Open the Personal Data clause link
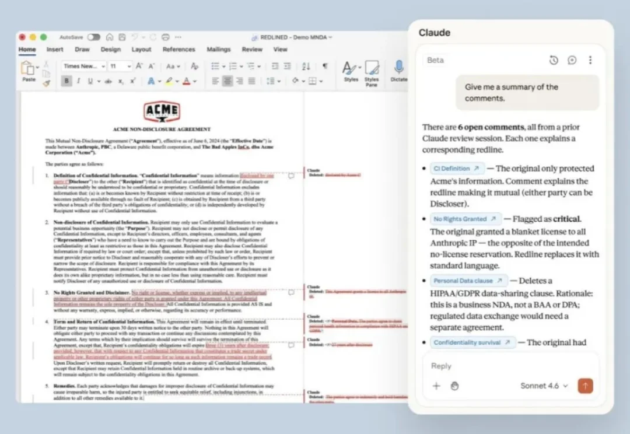Image resolution: width=630 pixels, height=434 pixels. click(x=469, y=281)
